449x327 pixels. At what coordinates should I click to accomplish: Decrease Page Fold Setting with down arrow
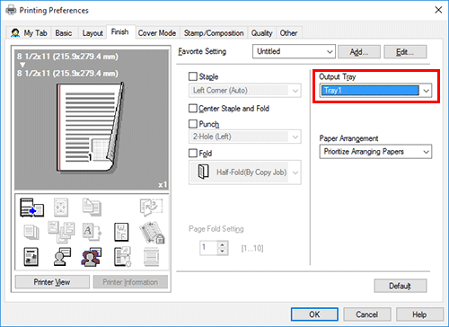pos(223,252)
